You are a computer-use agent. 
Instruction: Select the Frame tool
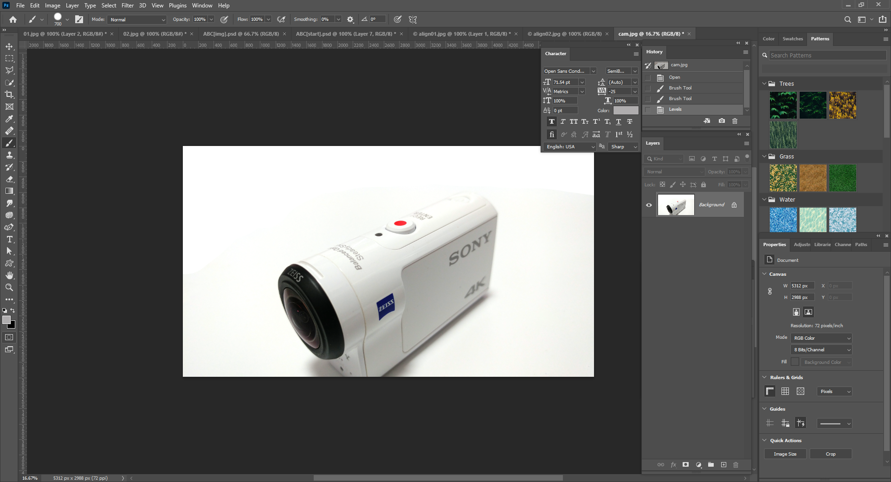click(x=9, y=107)
